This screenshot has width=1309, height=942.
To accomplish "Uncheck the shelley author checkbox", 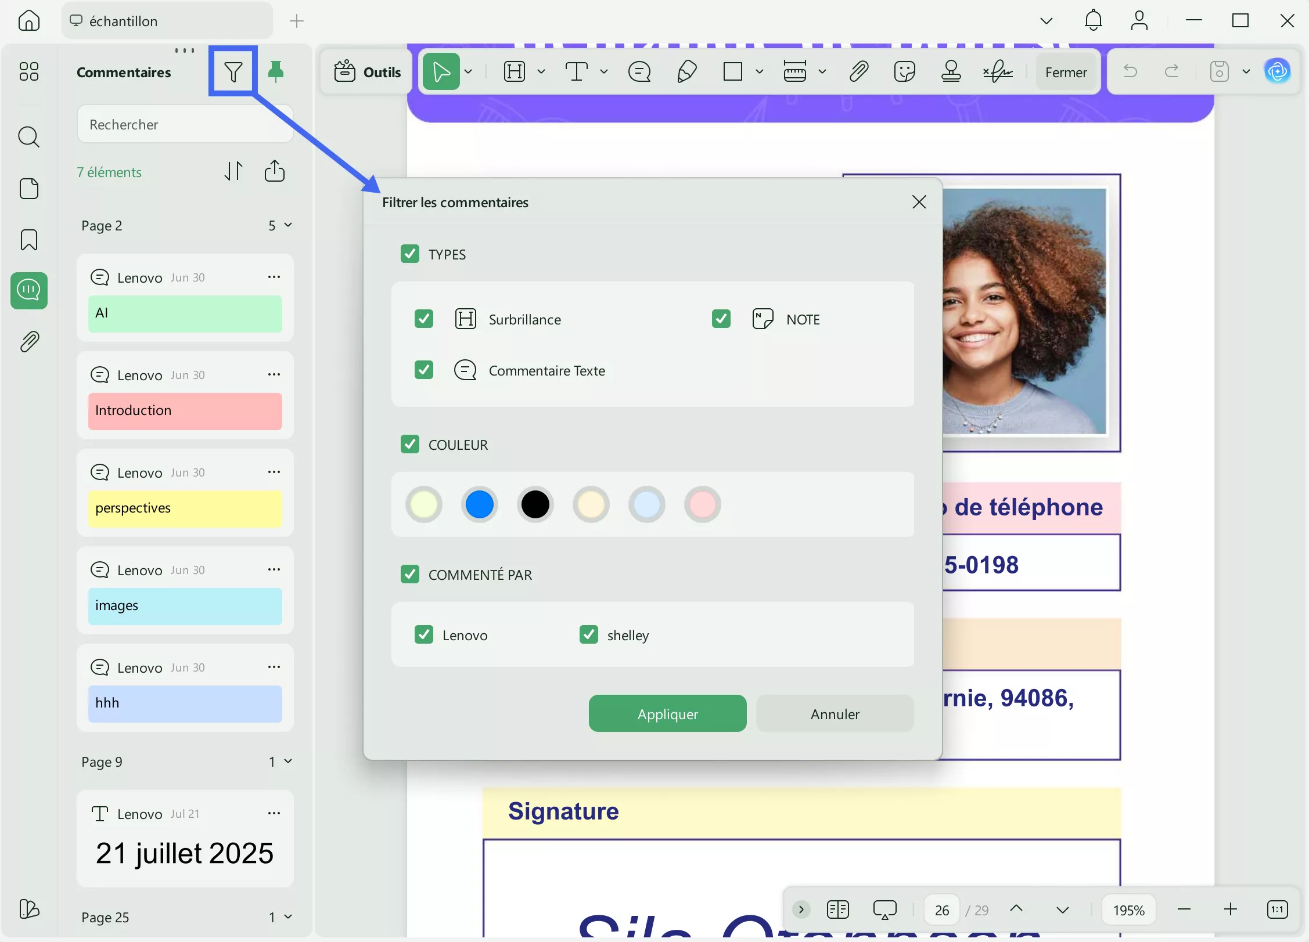I will click(589, 634).
